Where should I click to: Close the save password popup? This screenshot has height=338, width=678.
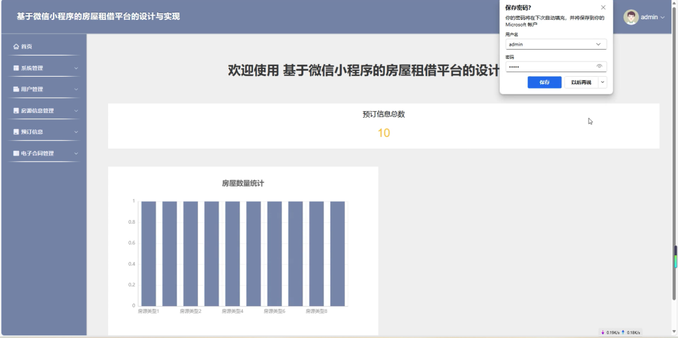click(603, 7)
